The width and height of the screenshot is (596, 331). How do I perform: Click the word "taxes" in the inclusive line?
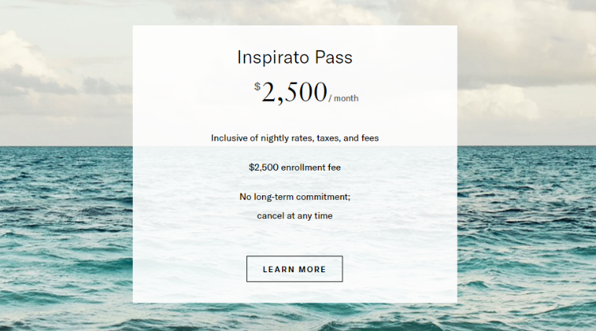tap(329, 137)
